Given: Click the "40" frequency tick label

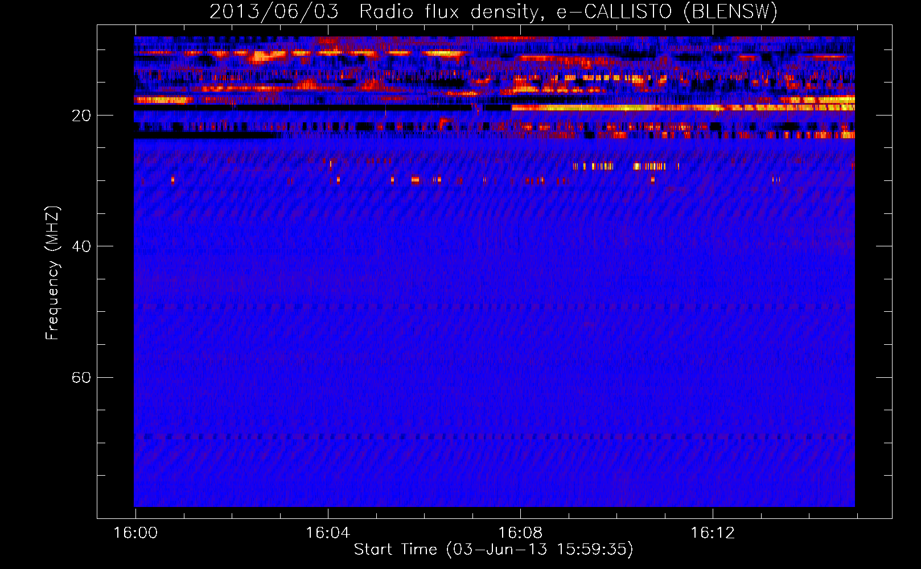Looking at the screenshot, I should [81, 247].
